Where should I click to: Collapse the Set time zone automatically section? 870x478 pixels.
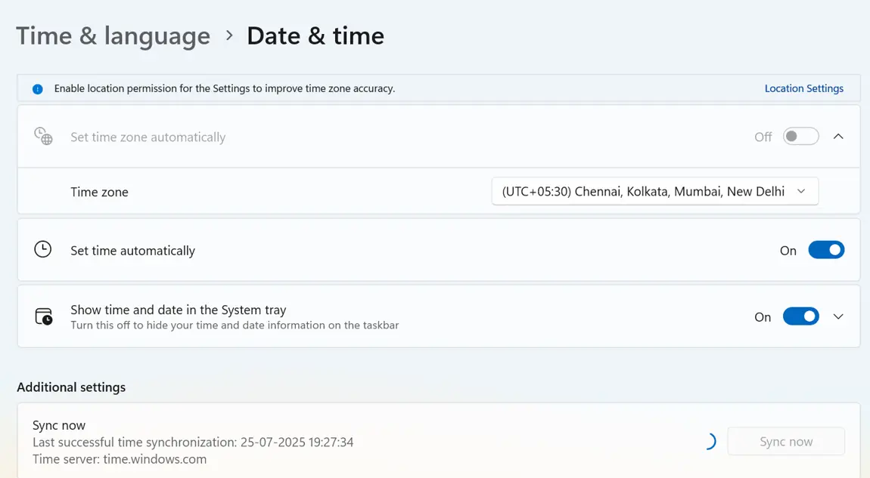coord(838,137)
